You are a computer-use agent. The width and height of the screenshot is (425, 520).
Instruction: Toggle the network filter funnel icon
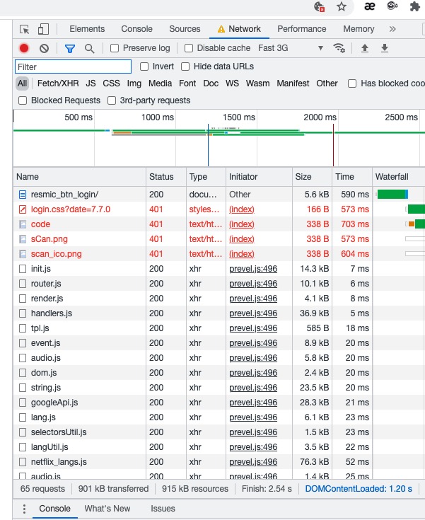pyautogui.click(x=69, y=48)
